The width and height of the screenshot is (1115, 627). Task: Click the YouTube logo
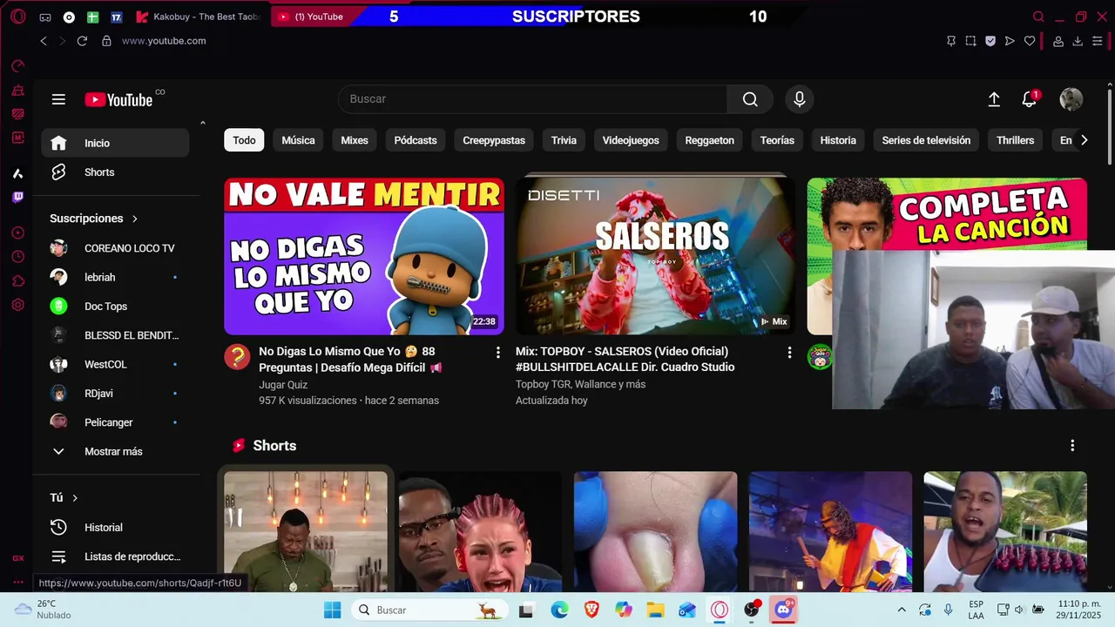119,99
